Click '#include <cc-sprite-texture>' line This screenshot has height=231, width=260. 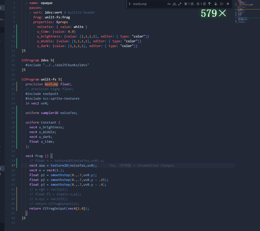coord(52,99)
